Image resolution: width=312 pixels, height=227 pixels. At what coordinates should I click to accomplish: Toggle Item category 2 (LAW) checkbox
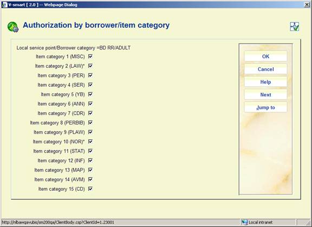tap(90, 66)
